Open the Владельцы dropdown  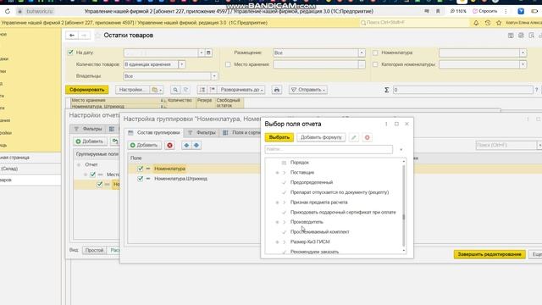coord(214,76)
